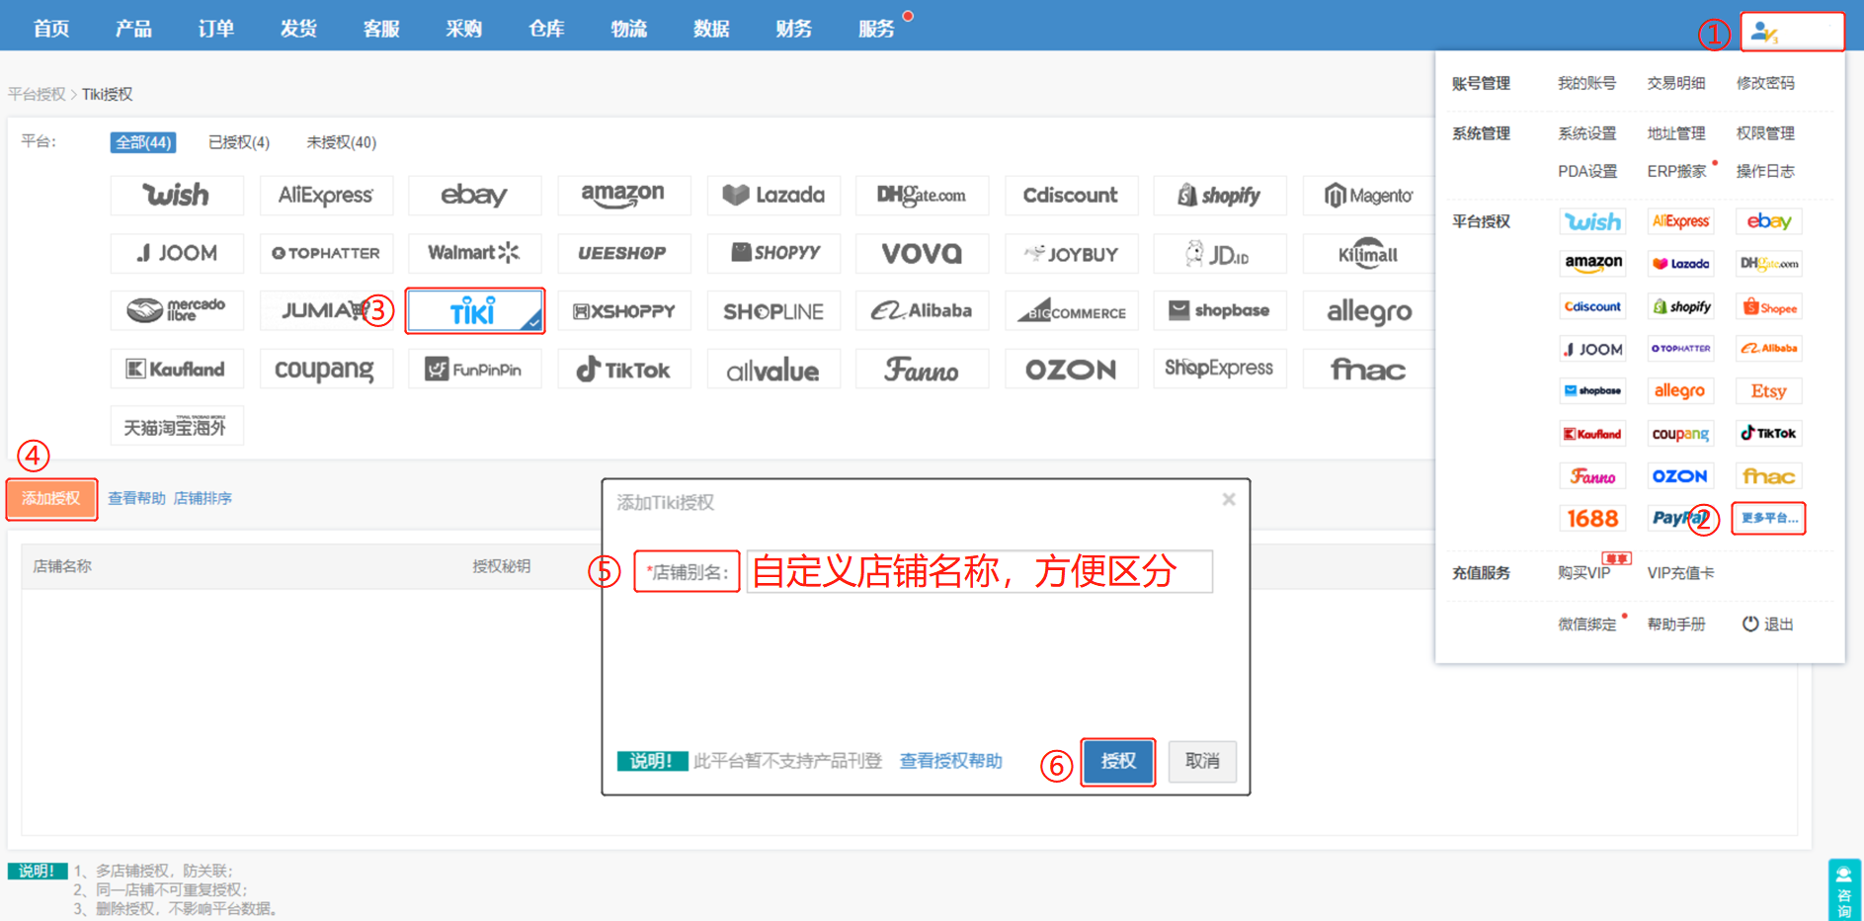Open 购买VIP link
This screenshot has width=1864, height=921.
1584,573
